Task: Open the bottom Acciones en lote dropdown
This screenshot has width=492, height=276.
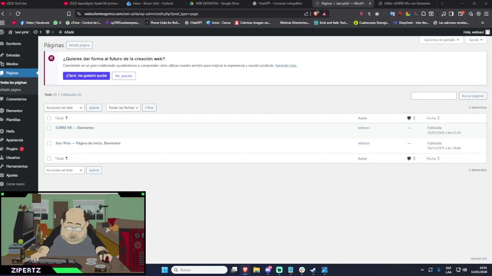Action: click(64, 170)
